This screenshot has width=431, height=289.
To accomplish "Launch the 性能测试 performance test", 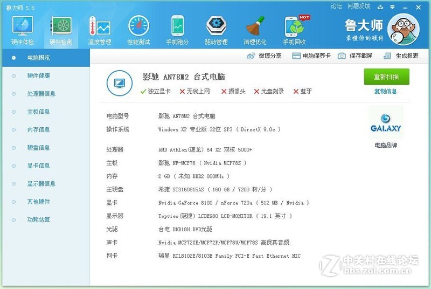I will 138,30.
